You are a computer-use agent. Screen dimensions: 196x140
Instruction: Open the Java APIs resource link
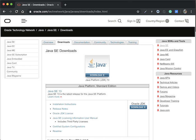165,78
